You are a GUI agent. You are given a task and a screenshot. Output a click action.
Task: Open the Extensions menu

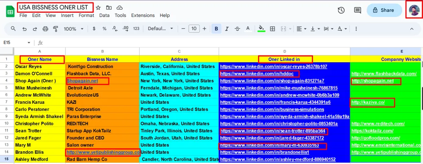(143, 15)
